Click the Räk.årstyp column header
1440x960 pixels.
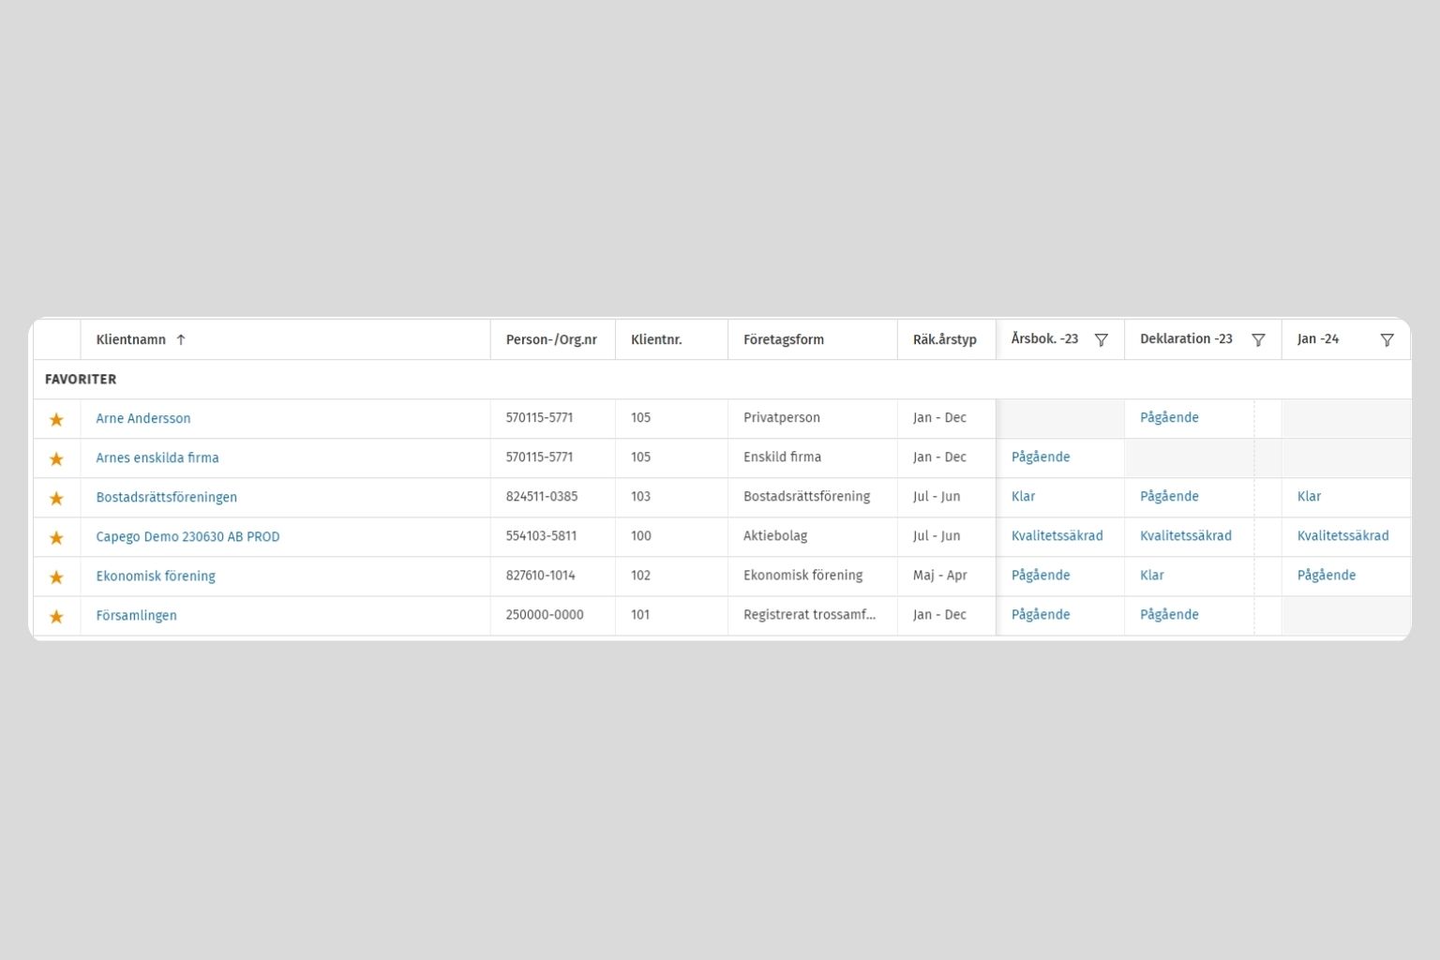tap(944, 339)
